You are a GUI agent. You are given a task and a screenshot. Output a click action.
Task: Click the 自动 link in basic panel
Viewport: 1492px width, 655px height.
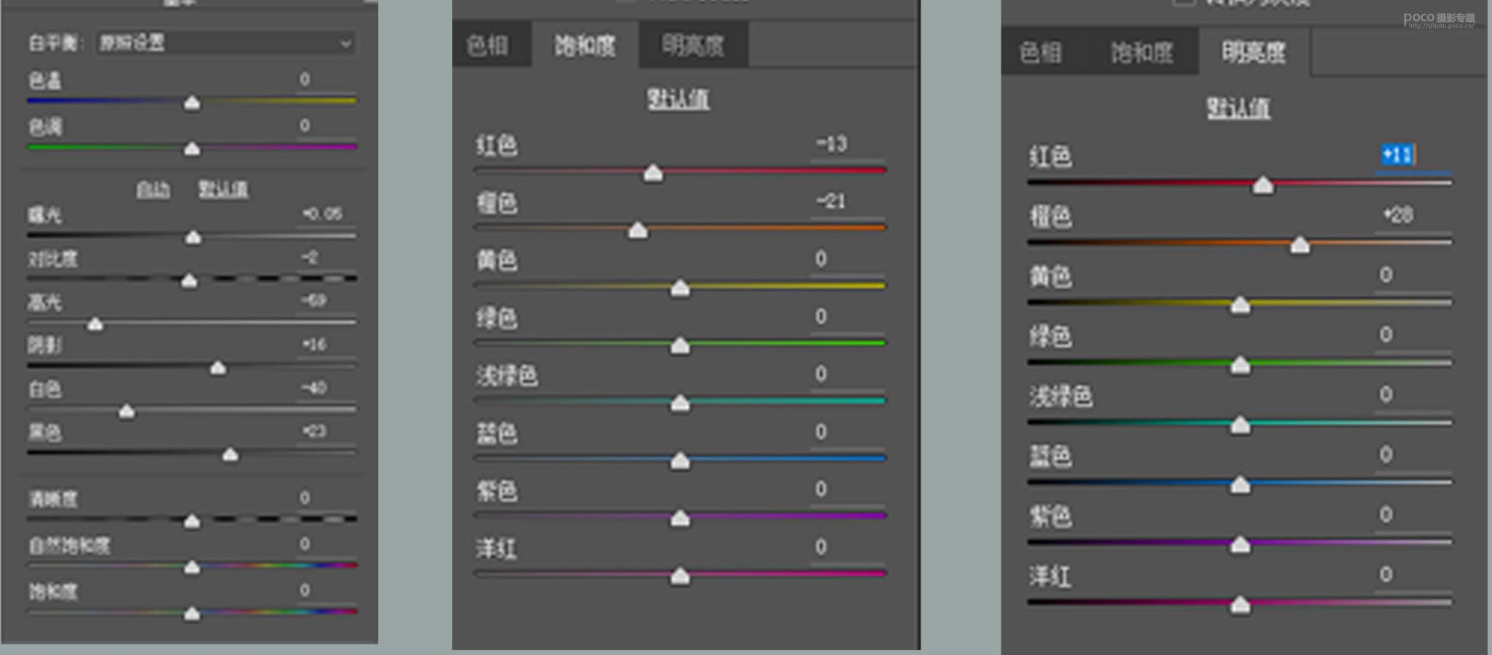152,190
